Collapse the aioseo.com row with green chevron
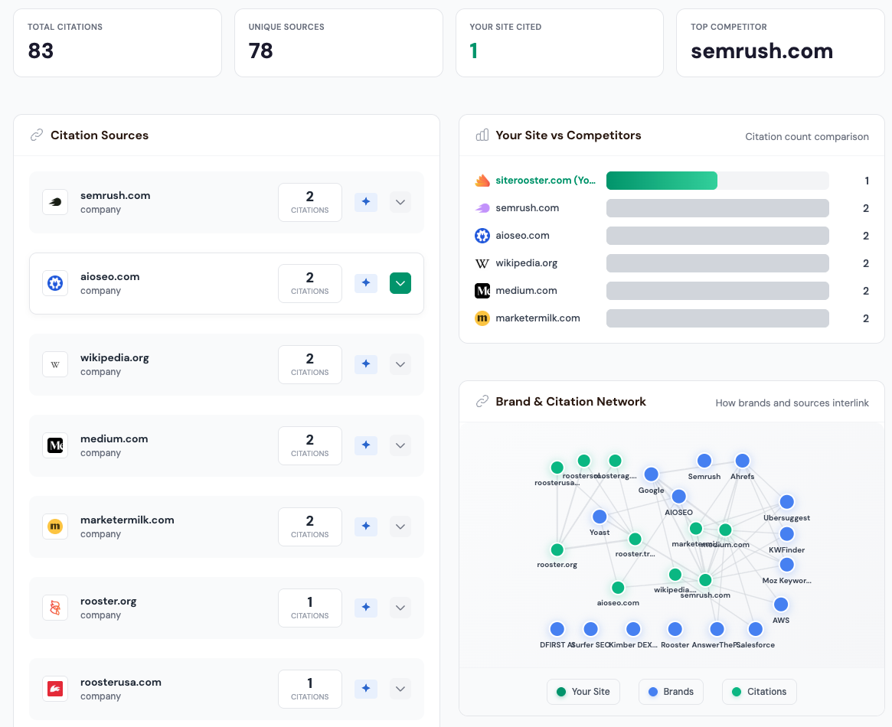Screen dimensions: 892x727 coord(400,283)
